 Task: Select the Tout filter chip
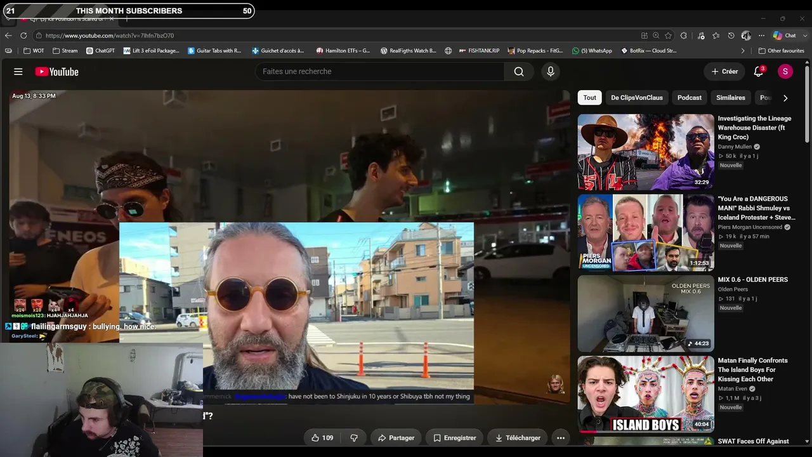(590, 98)
